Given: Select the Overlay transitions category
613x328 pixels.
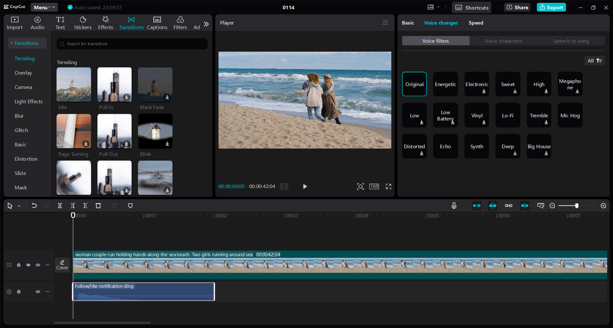Looking at the screenshot, I should pos(23,73).
